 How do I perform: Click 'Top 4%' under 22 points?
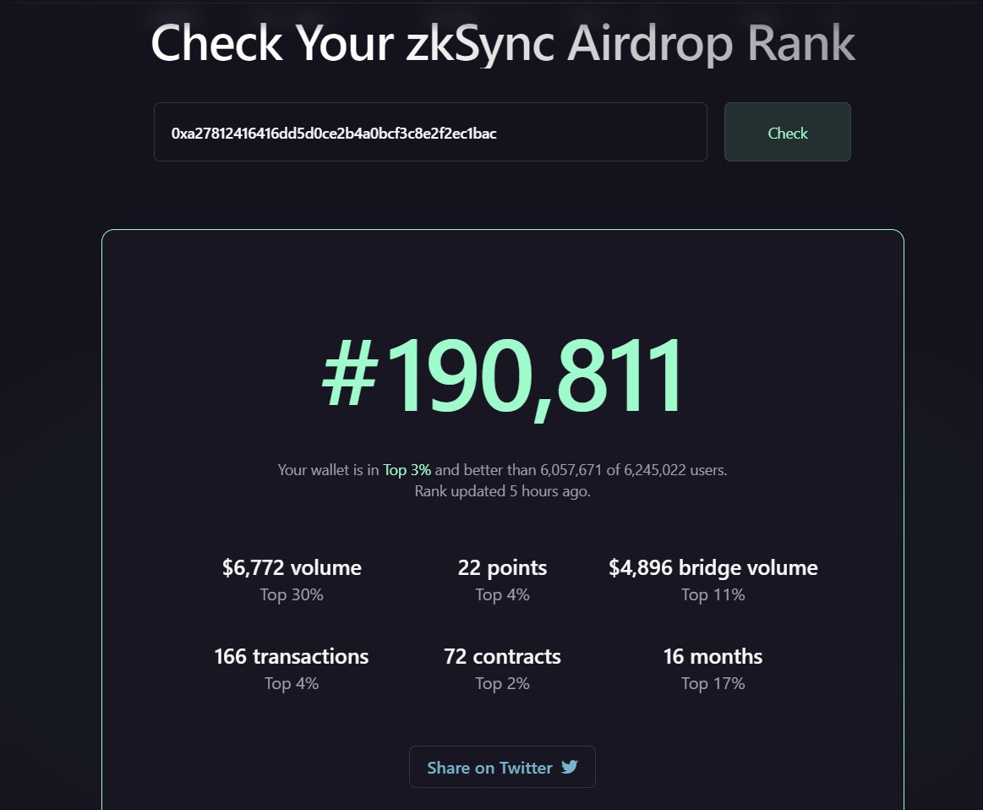502,594
